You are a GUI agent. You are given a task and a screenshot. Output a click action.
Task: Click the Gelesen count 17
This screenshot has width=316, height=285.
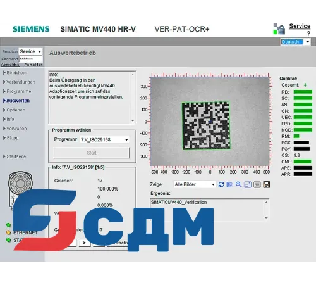(x=100, y=180)
